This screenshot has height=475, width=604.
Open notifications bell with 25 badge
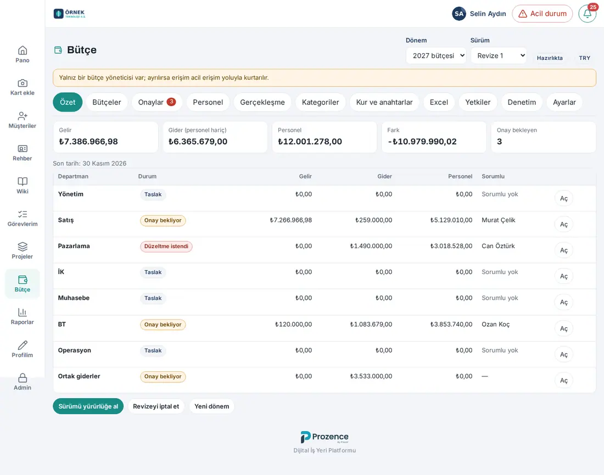tap(588, 14)
